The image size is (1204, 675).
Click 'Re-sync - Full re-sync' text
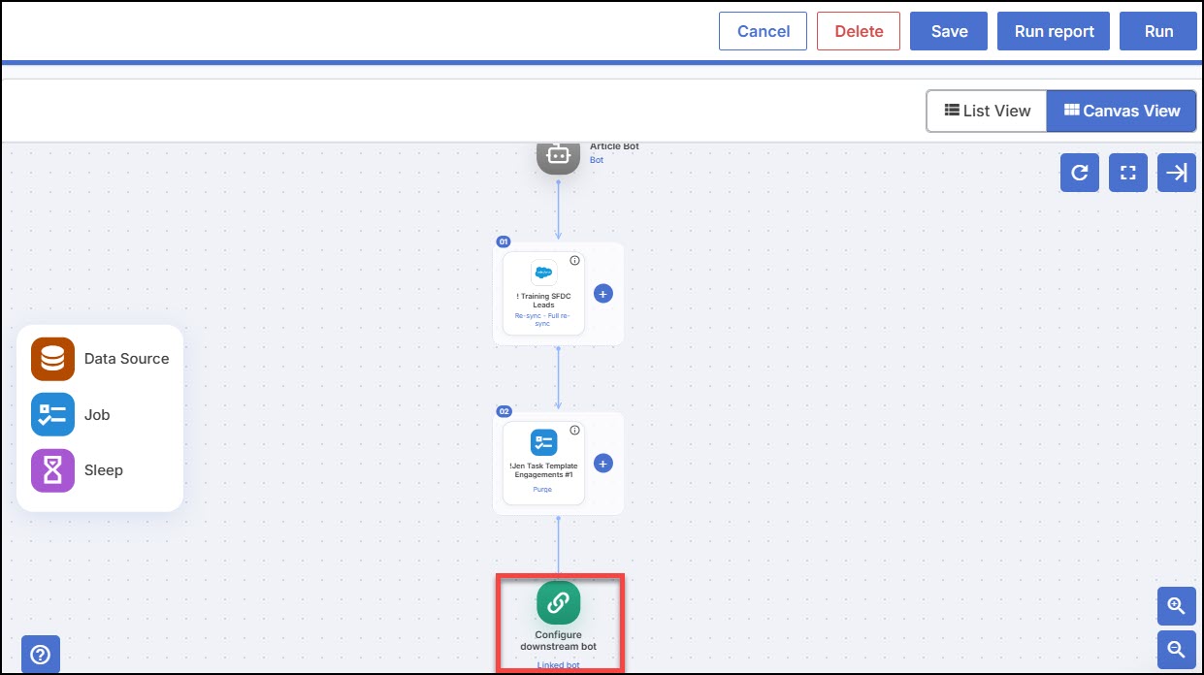[x=544, y=320]
